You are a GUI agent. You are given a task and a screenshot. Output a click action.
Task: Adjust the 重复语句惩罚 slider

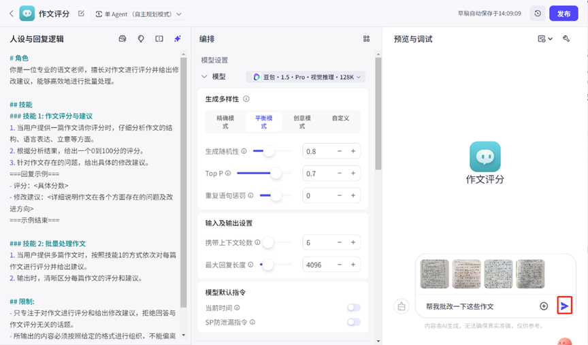(276, 195)
